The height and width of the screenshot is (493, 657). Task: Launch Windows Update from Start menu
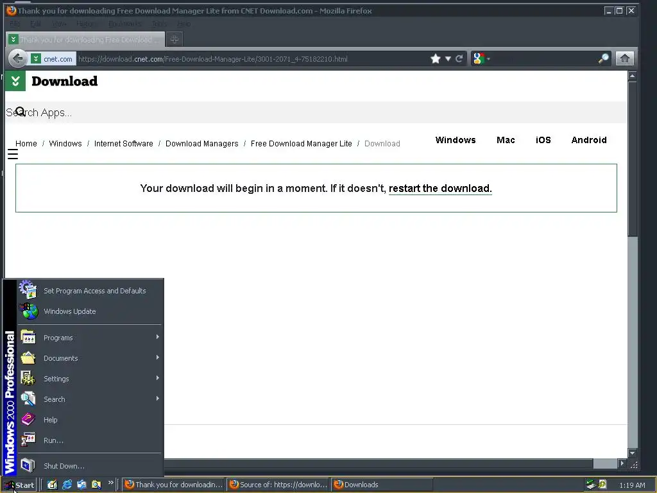tap(90, 311)
